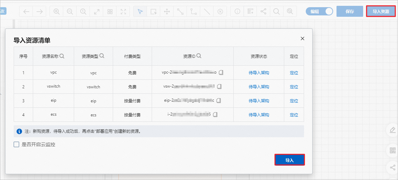
Task: Click 定位 link for eip row
Action: click(x=294, y=101)
